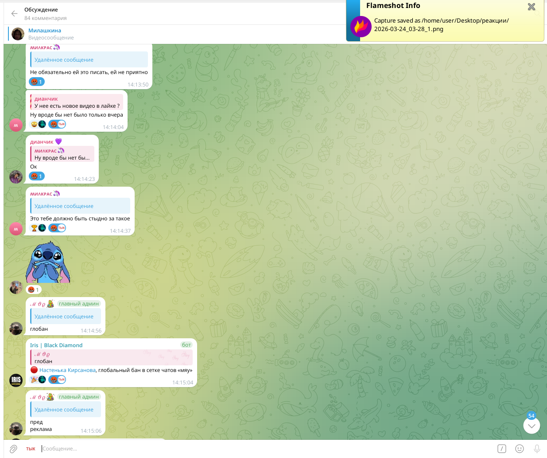This screenshot has height=458, width=547.
Task: Open deleted reply above the 'пред реклама' message
Action: pos(66,409)
